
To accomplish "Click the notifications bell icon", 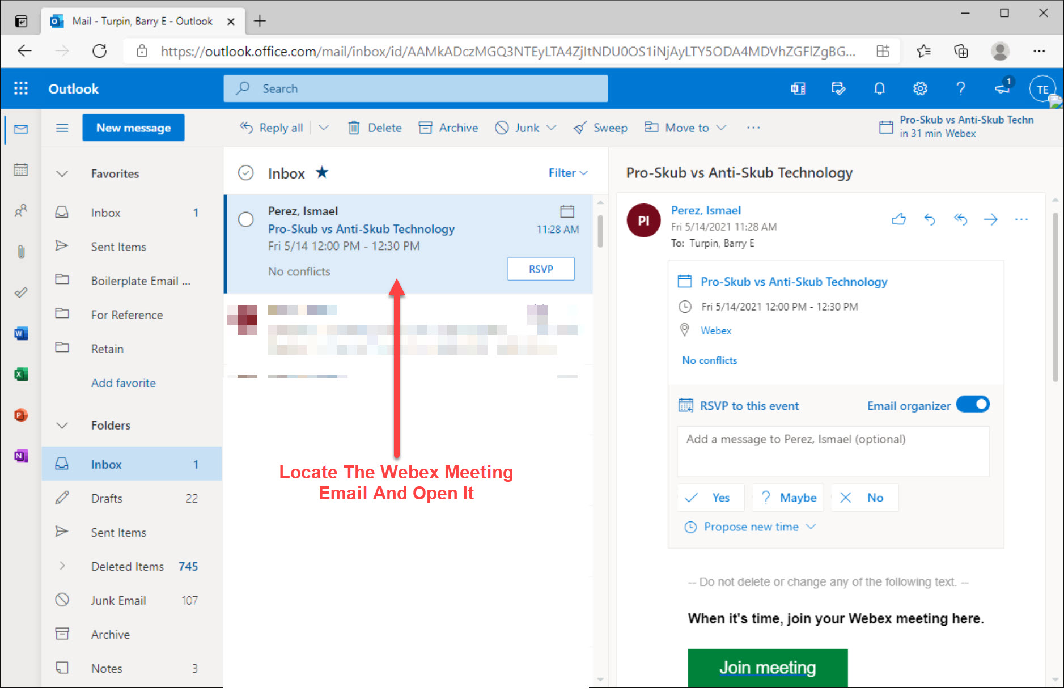I will (879, 88).
